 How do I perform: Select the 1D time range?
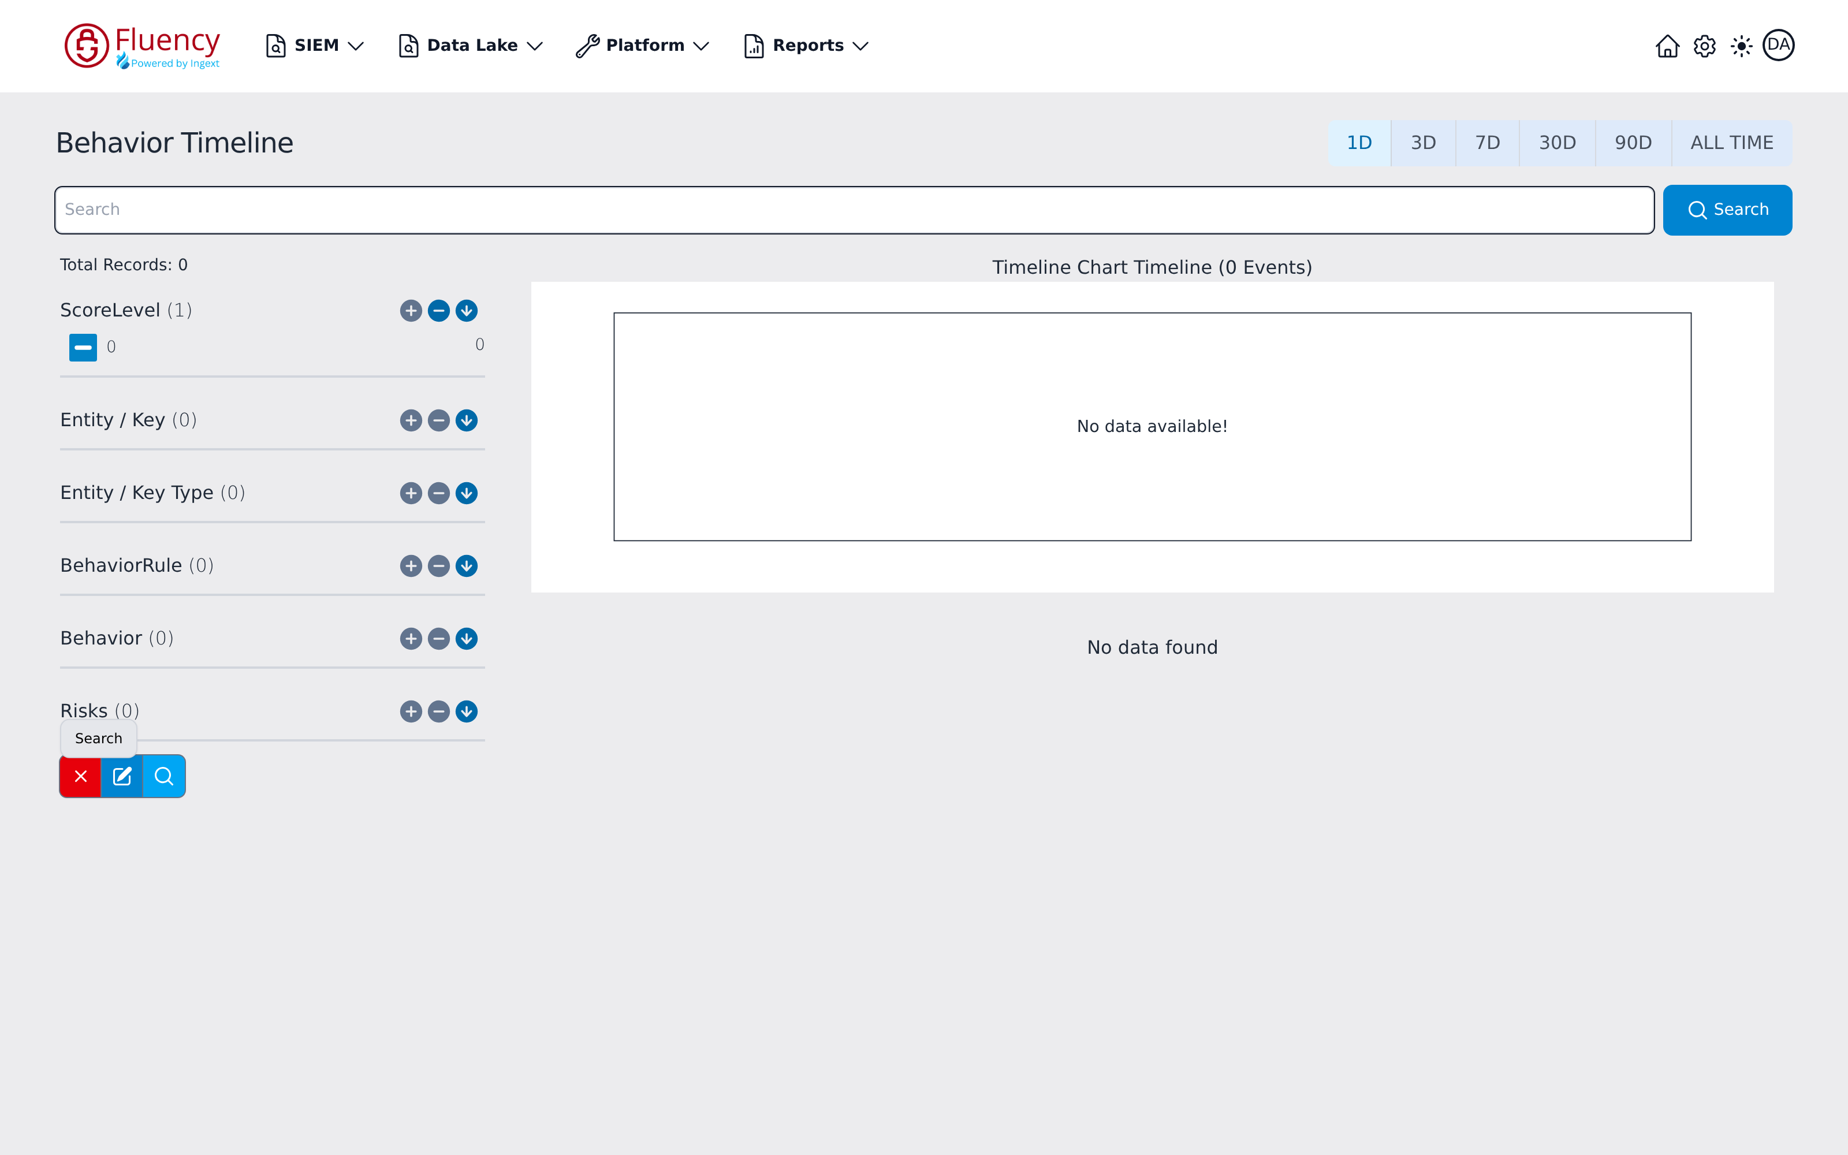tap(1359, 143)
